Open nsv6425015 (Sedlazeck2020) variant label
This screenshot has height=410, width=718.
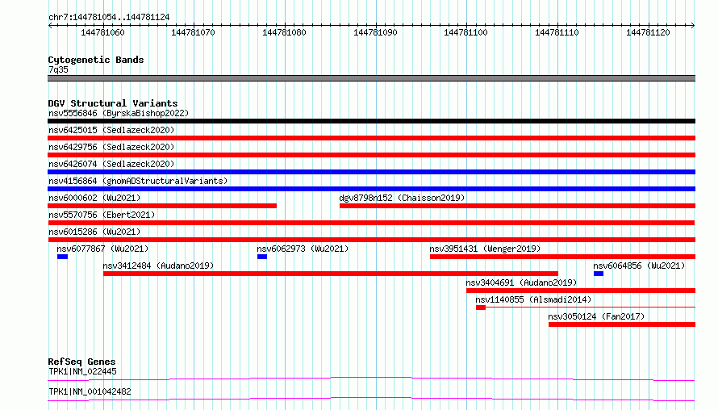[111, 130]
